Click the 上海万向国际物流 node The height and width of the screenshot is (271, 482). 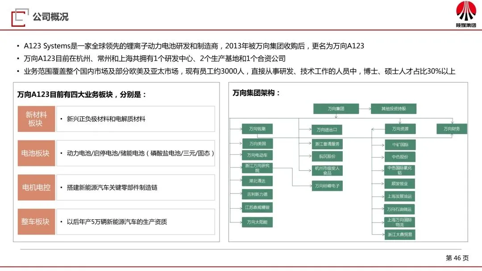[399, 222]
